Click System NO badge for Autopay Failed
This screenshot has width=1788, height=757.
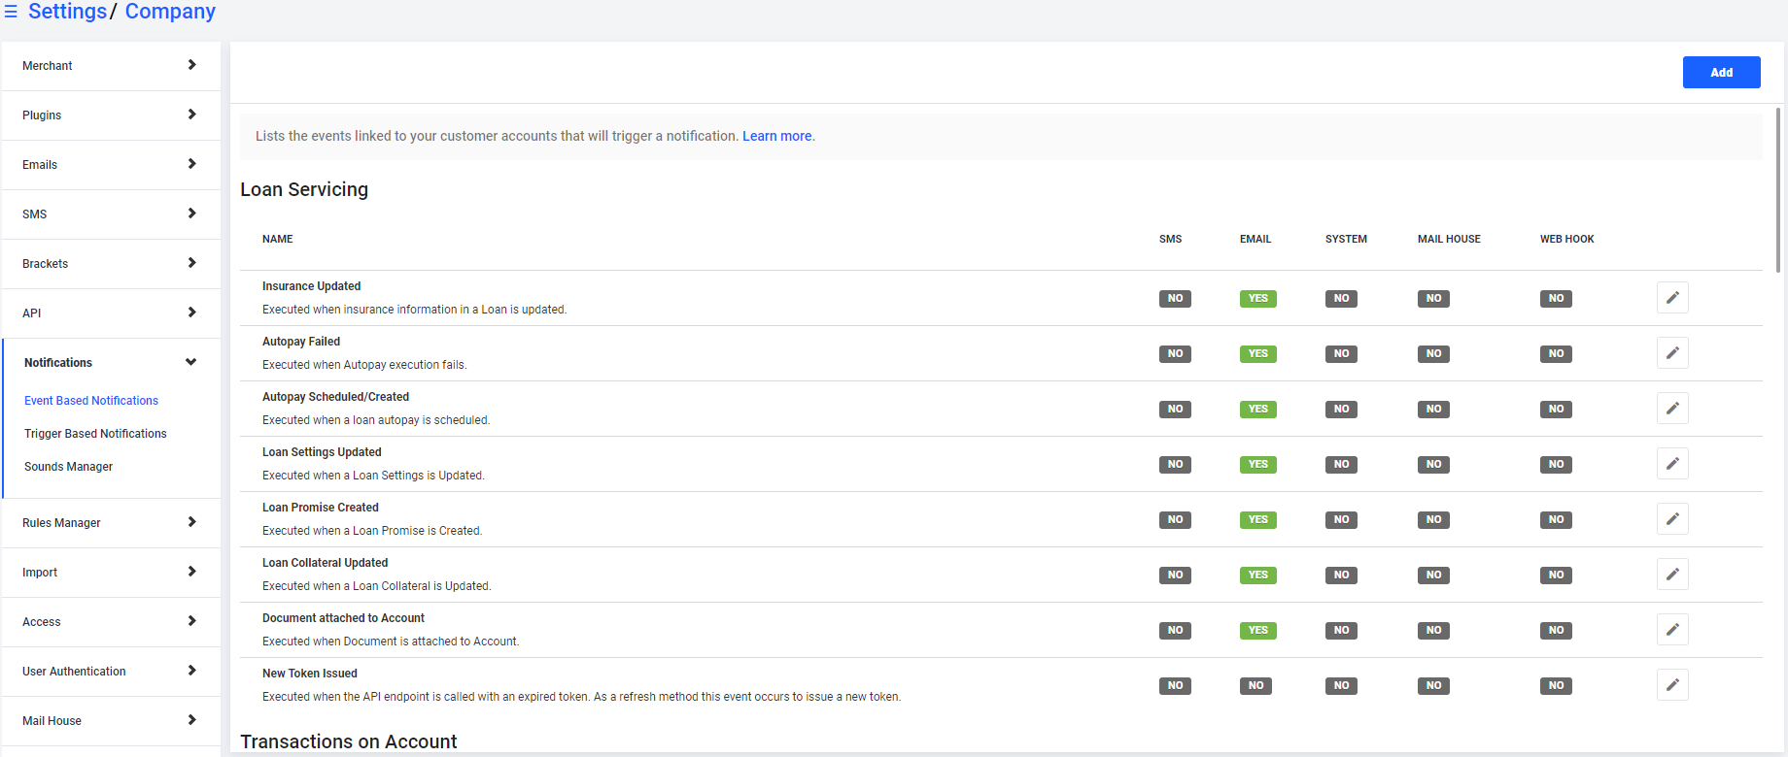click(x=1341, y=354)
